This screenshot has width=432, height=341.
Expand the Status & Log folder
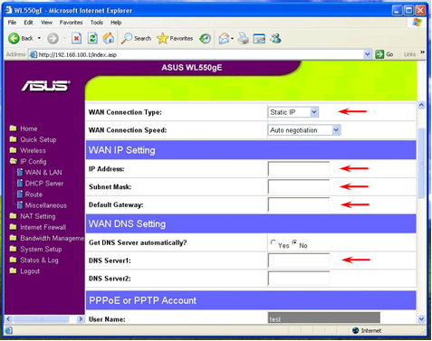34,260
